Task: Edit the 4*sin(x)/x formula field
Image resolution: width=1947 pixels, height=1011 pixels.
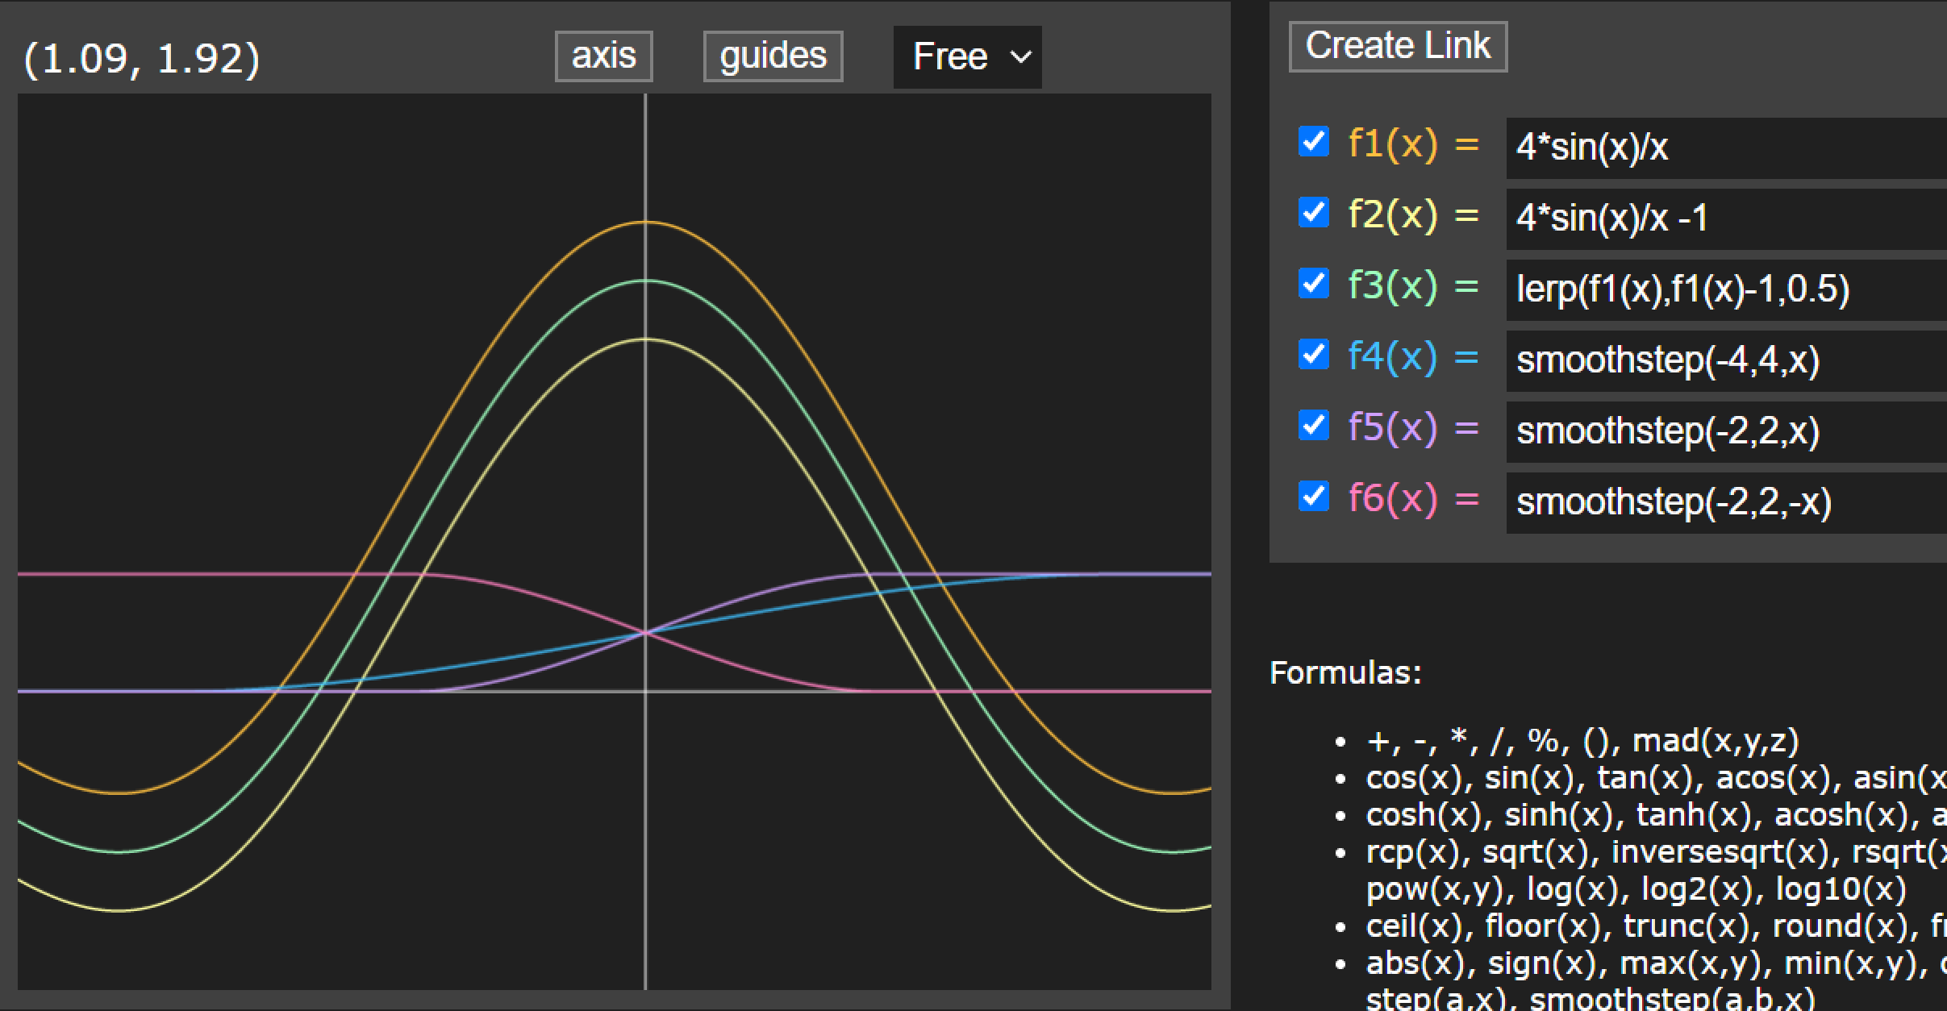Action: 1726,148
